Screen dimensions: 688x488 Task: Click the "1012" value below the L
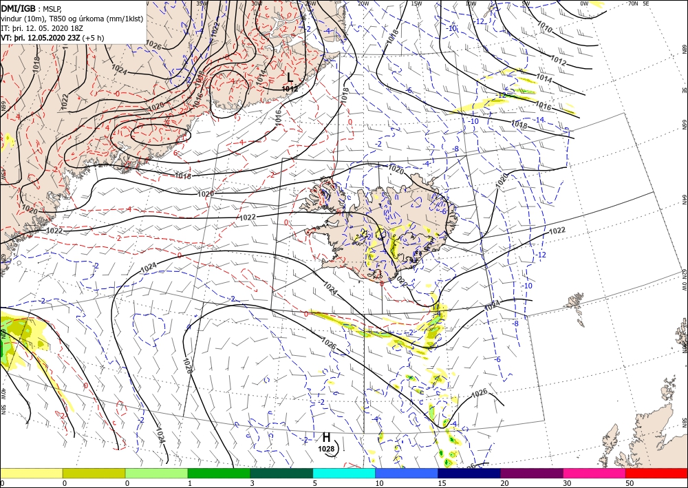[290, 89]
